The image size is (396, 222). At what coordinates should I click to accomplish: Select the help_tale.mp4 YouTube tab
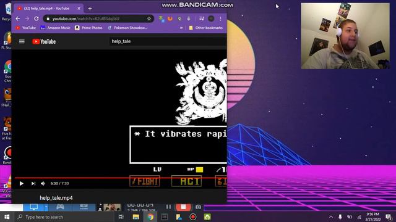tap(46, 8)
